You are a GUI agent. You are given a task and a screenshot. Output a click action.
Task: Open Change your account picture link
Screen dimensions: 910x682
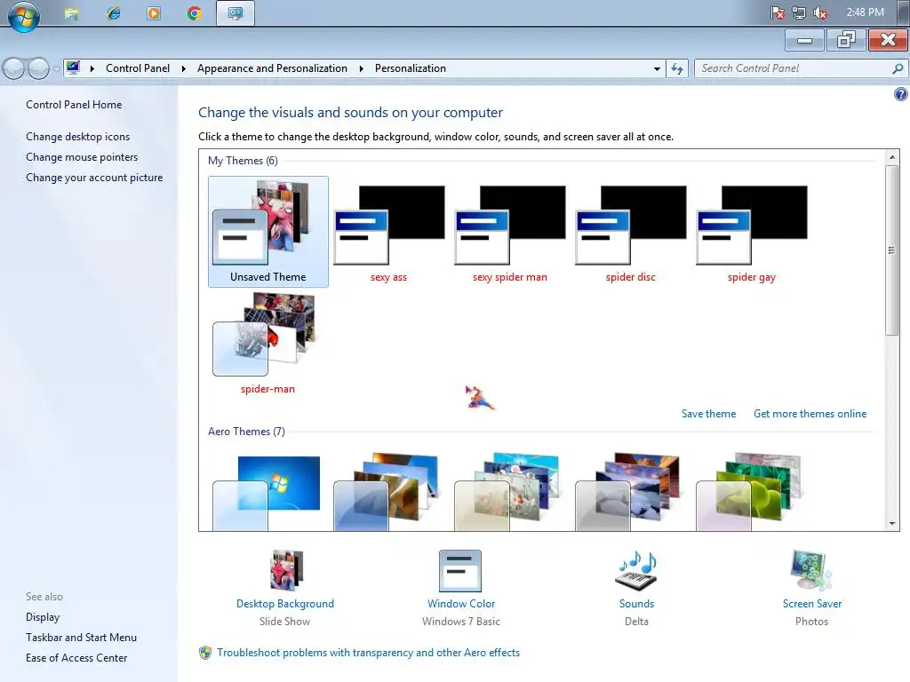pos(94,178)
